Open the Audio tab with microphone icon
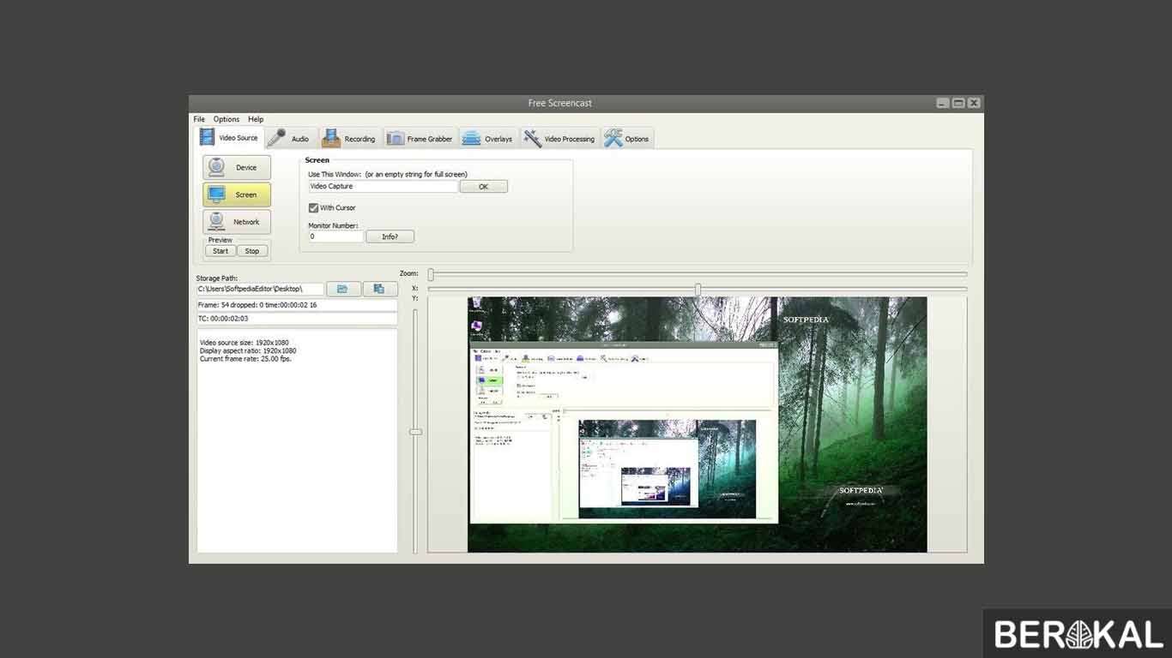Image resolution: width=1172 pixels, height=658 pixels. pos(289,138)
